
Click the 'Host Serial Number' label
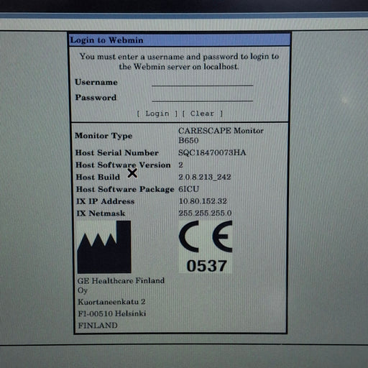[117, 153]
